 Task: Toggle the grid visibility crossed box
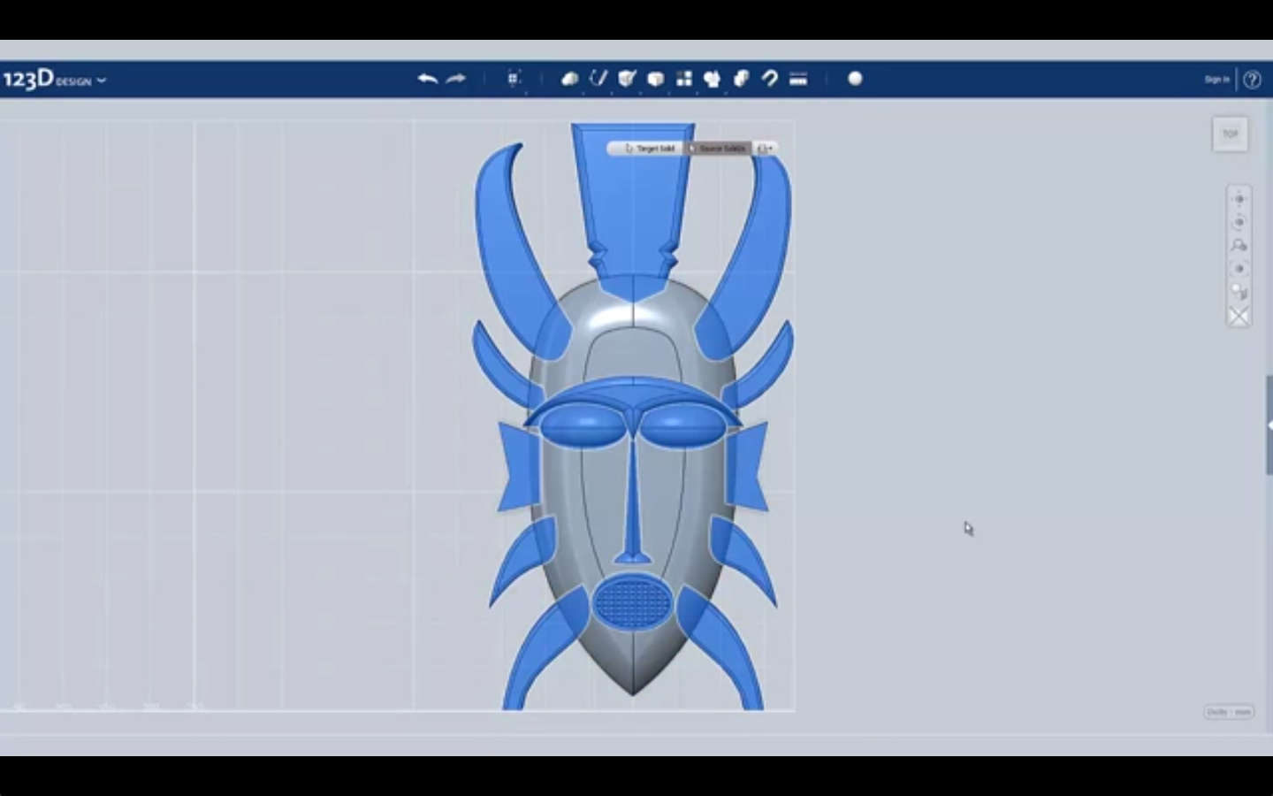tap(1239, 316)
